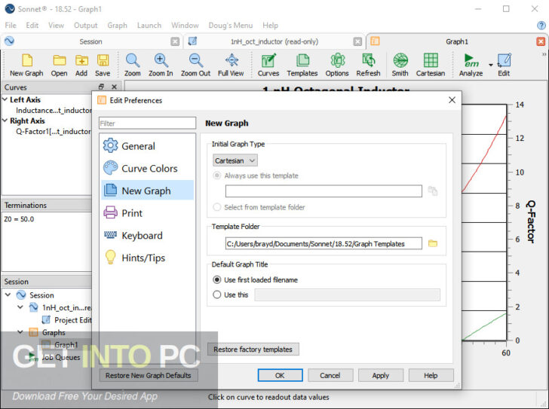Image resolution: width=549 pixels, height=409 pixels.
Task: Select Inductance curve in Left Axis
Action: [54, 110]
